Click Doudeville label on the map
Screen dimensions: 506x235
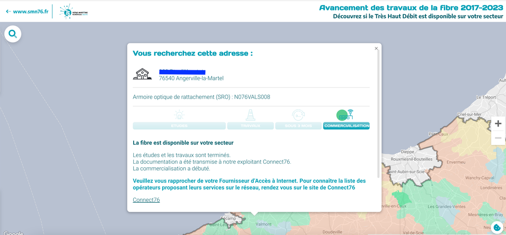coord(332,232)
